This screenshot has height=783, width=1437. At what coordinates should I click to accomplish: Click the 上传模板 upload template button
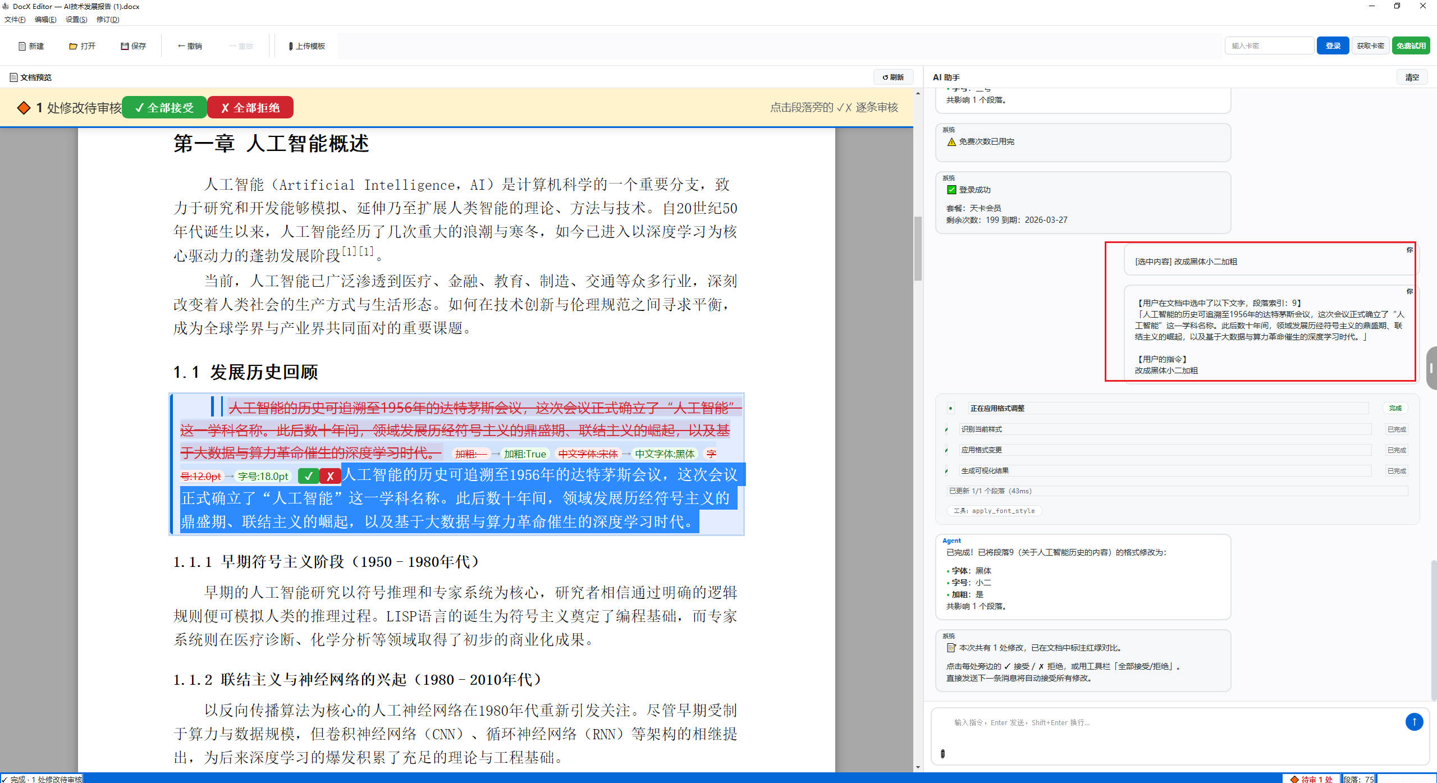306,46
